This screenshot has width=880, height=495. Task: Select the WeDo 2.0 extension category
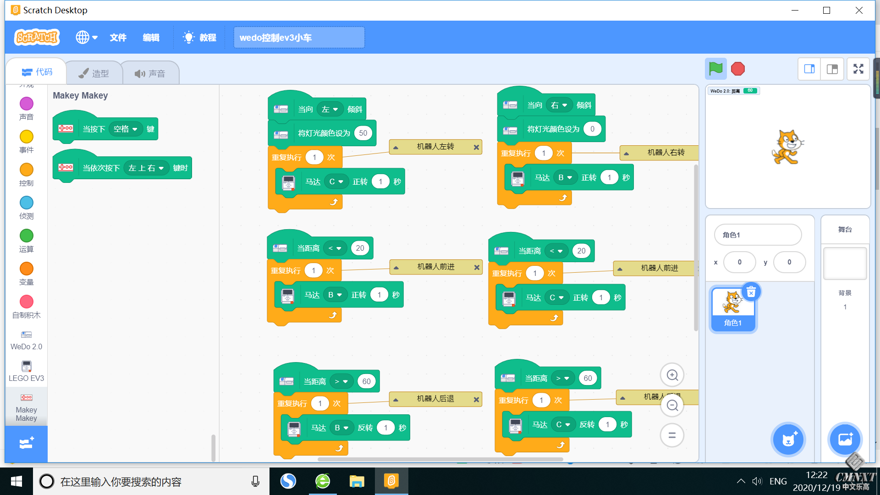click(x=26, y=339)
